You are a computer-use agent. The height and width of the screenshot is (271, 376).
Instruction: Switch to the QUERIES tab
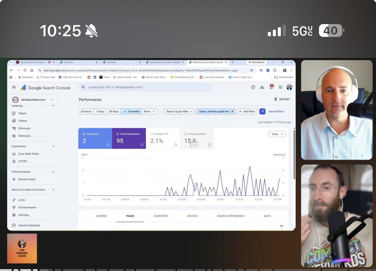101,216
